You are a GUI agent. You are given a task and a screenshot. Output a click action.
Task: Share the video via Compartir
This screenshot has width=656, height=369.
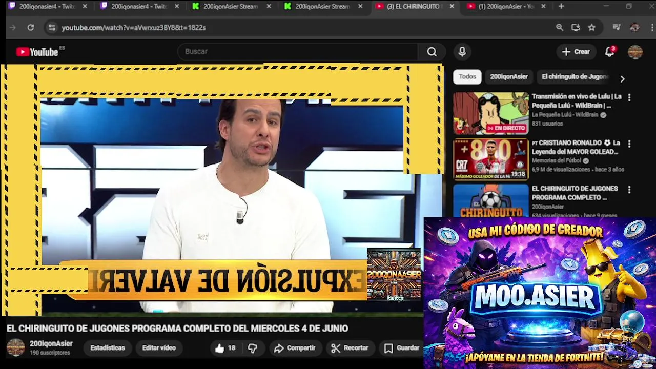click(295, 348)
